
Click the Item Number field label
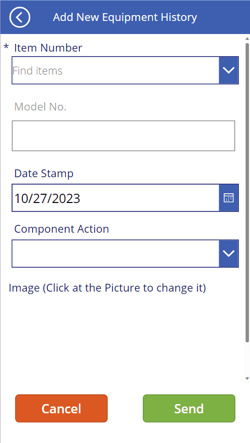pos(48,48)
